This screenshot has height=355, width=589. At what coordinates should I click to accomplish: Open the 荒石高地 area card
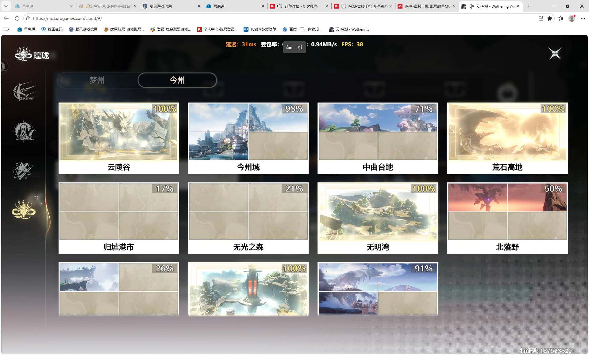coord(507,138)
